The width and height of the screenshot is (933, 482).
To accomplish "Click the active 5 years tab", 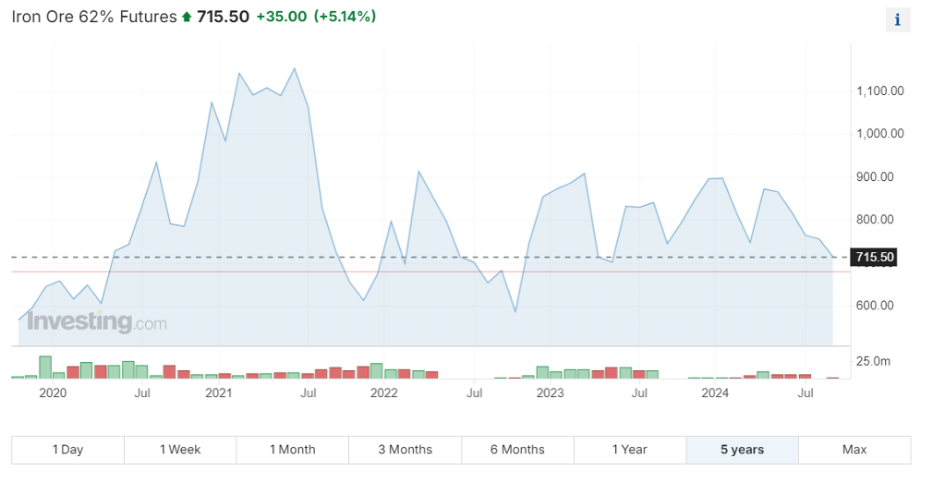I will 742,450.
